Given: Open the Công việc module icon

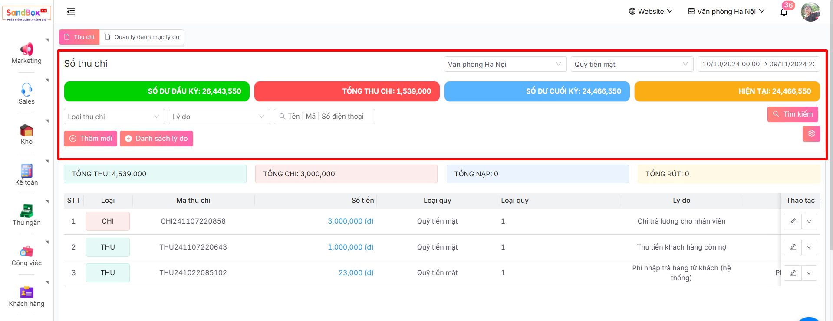Looking at the screenshot, I should click(26, 251).
